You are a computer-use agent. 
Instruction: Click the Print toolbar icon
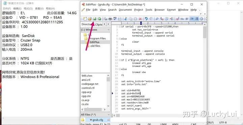(110, 19)
